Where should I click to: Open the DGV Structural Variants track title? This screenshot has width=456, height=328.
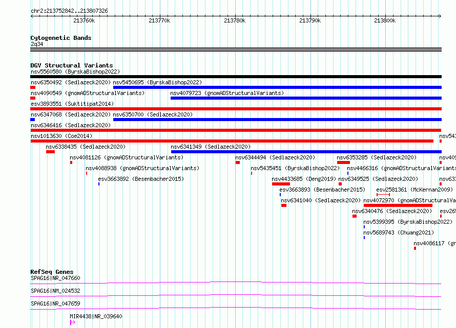pos(72,65)
